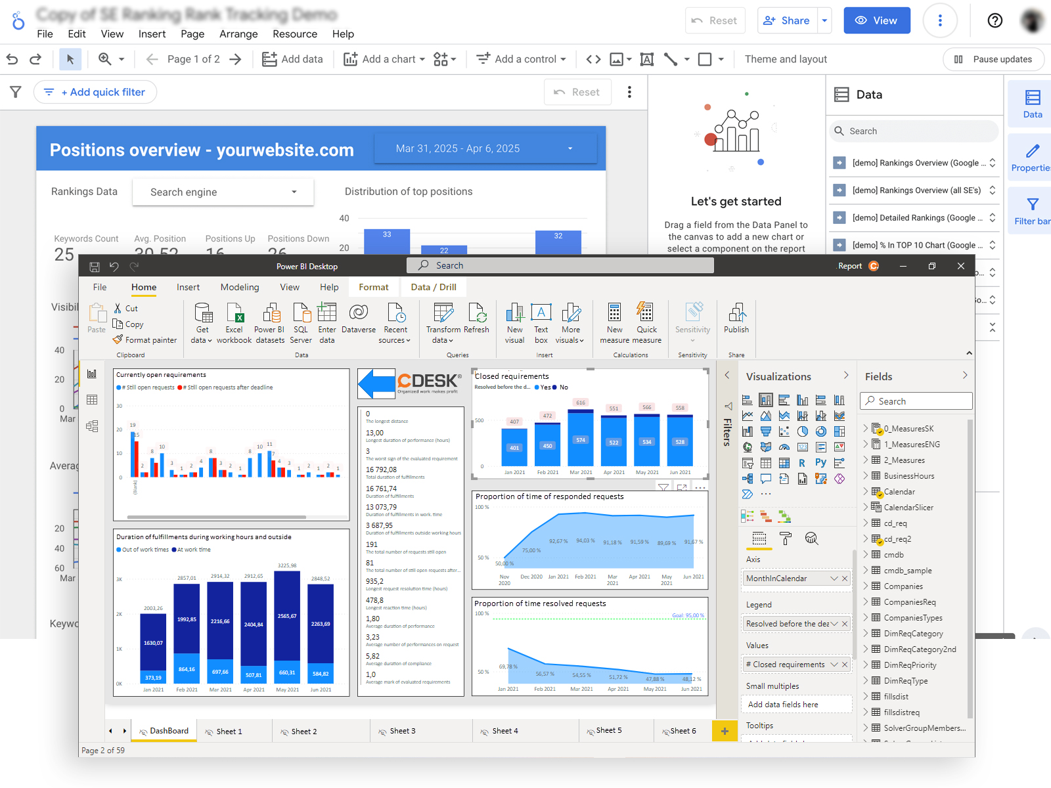Click Get data in the Power BI ribbon
This screenshot has height=788, width=1051.
pyautogui.click(x=202, y=322)
